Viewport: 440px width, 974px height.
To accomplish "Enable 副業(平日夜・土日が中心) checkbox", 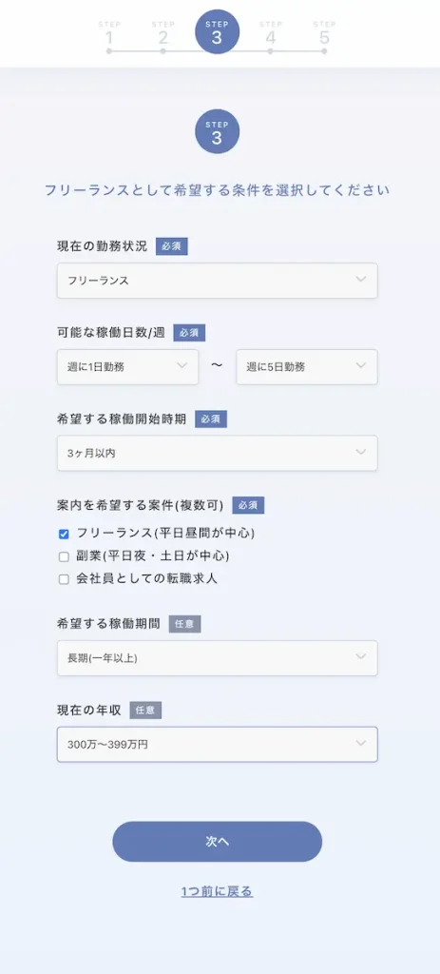I will [x=64, y=556].
